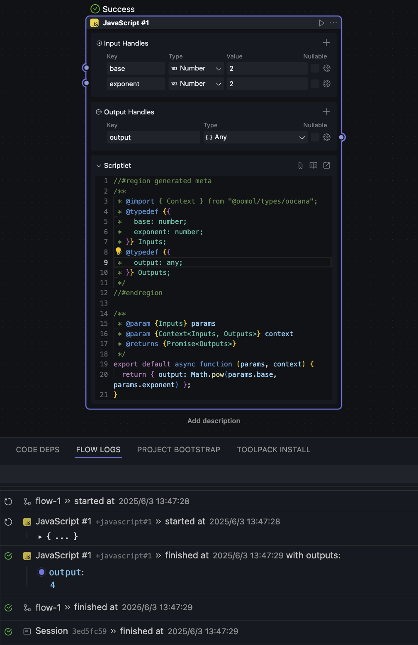Open the JavaScript #1 more options menu

click(x=333, y=23)
